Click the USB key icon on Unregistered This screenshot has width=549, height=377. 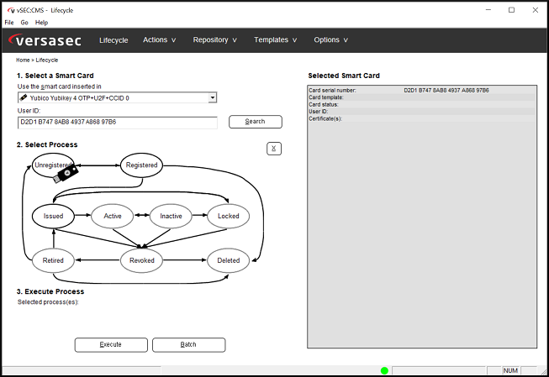(67, 173)
